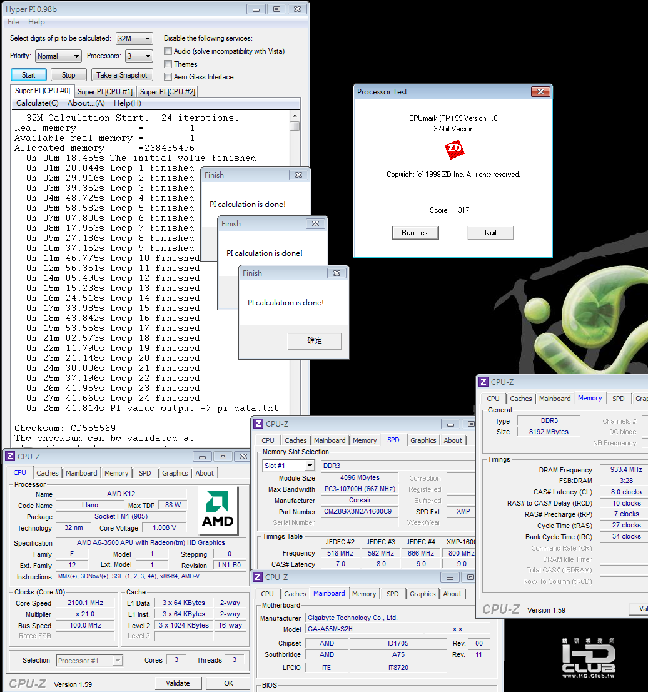The height and width of the screenshot is (692, 648).
Task: Click the DRAM Frequency value 933.4 MHz
Action: pos(625,469)
